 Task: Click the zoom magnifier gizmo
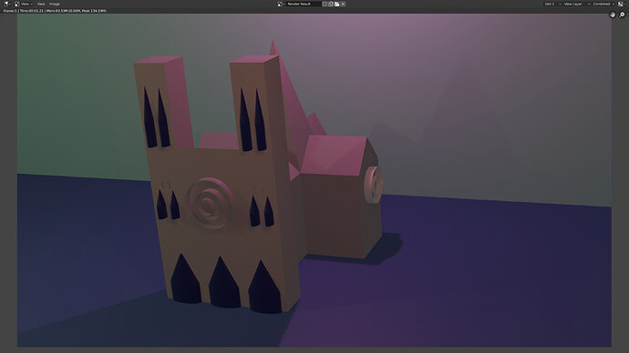tap(622, 15)
